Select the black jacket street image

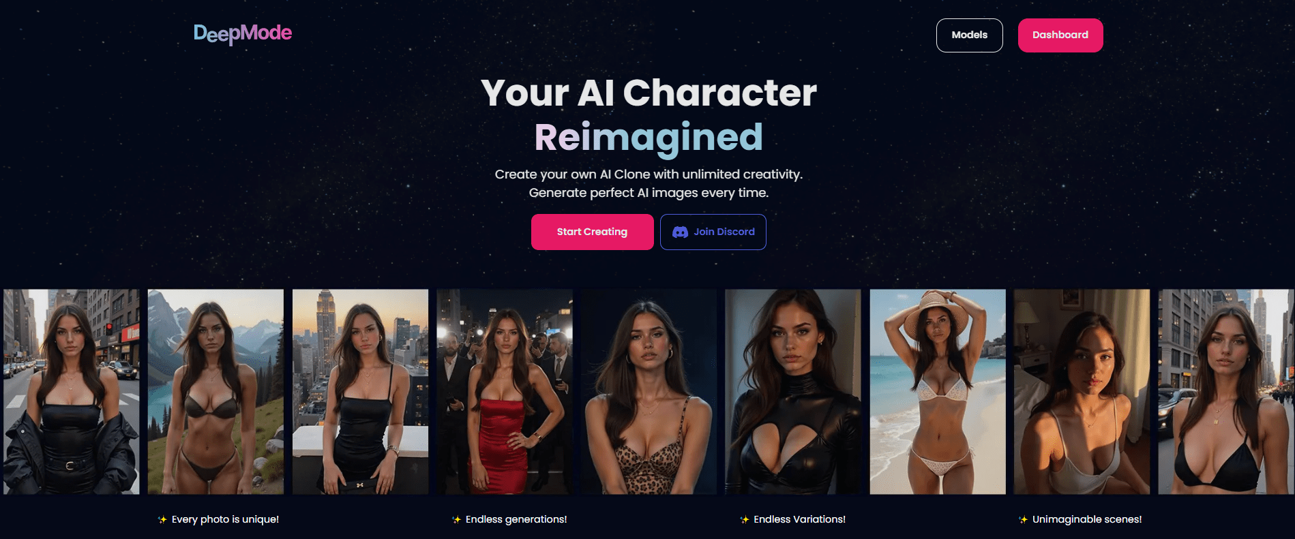(x=72, y=392)
